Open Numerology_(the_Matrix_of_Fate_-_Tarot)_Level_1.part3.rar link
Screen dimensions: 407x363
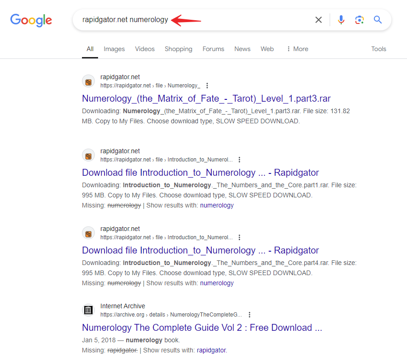pos(206,98)
